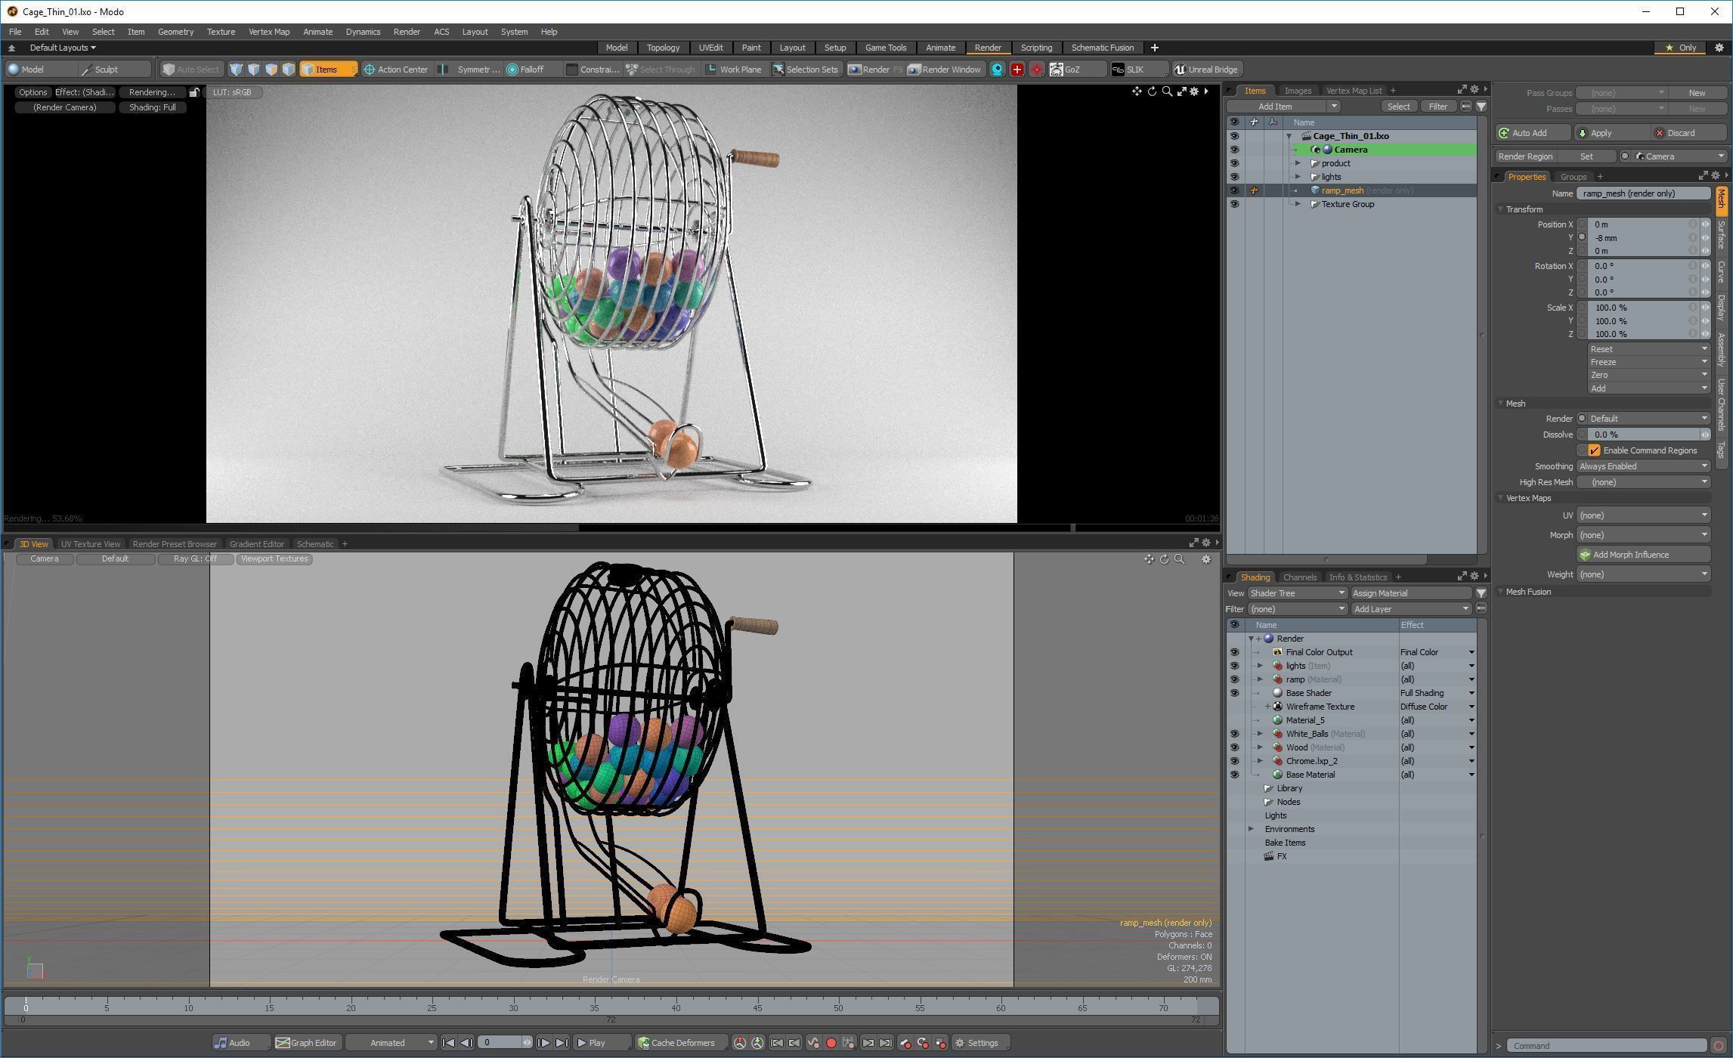
Task: Expand the product group in Items
Action: click(1298, 163)
